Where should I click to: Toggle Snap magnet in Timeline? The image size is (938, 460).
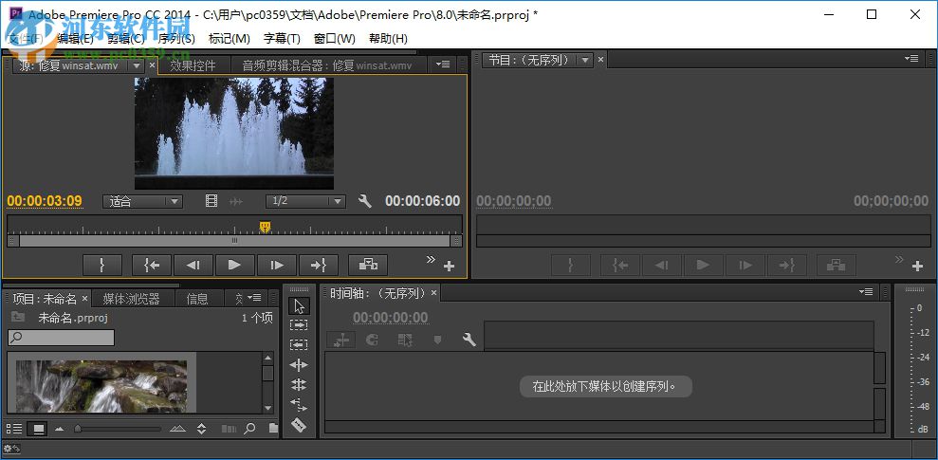pyautogui.click(x=372, y=340)
